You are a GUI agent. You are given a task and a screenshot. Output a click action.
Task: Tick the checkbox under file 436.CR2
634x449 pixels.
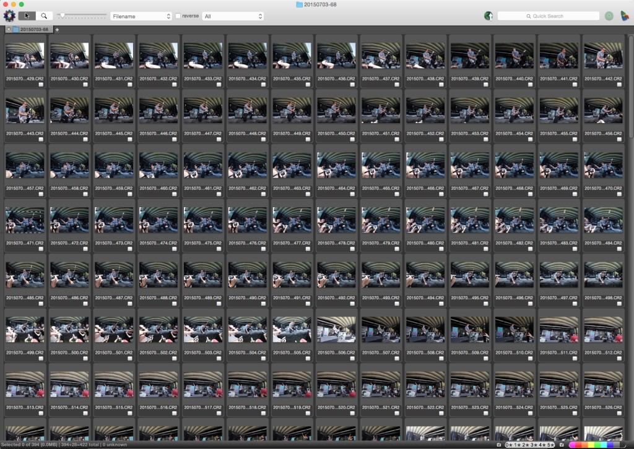[x=352, y=85]
